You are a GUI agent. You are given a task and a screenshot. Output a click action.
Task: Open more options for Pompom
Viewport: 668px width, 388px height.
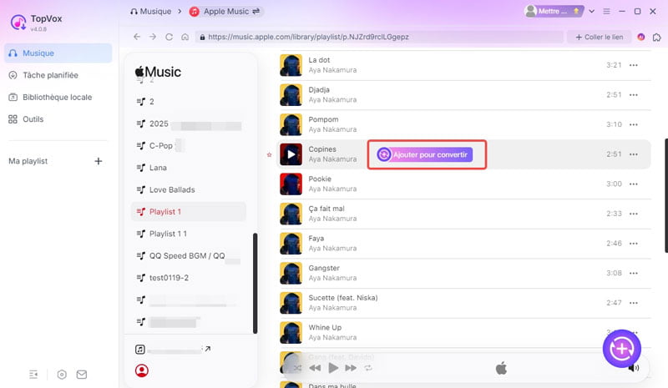pyautogui.click(x=634, y=125)
